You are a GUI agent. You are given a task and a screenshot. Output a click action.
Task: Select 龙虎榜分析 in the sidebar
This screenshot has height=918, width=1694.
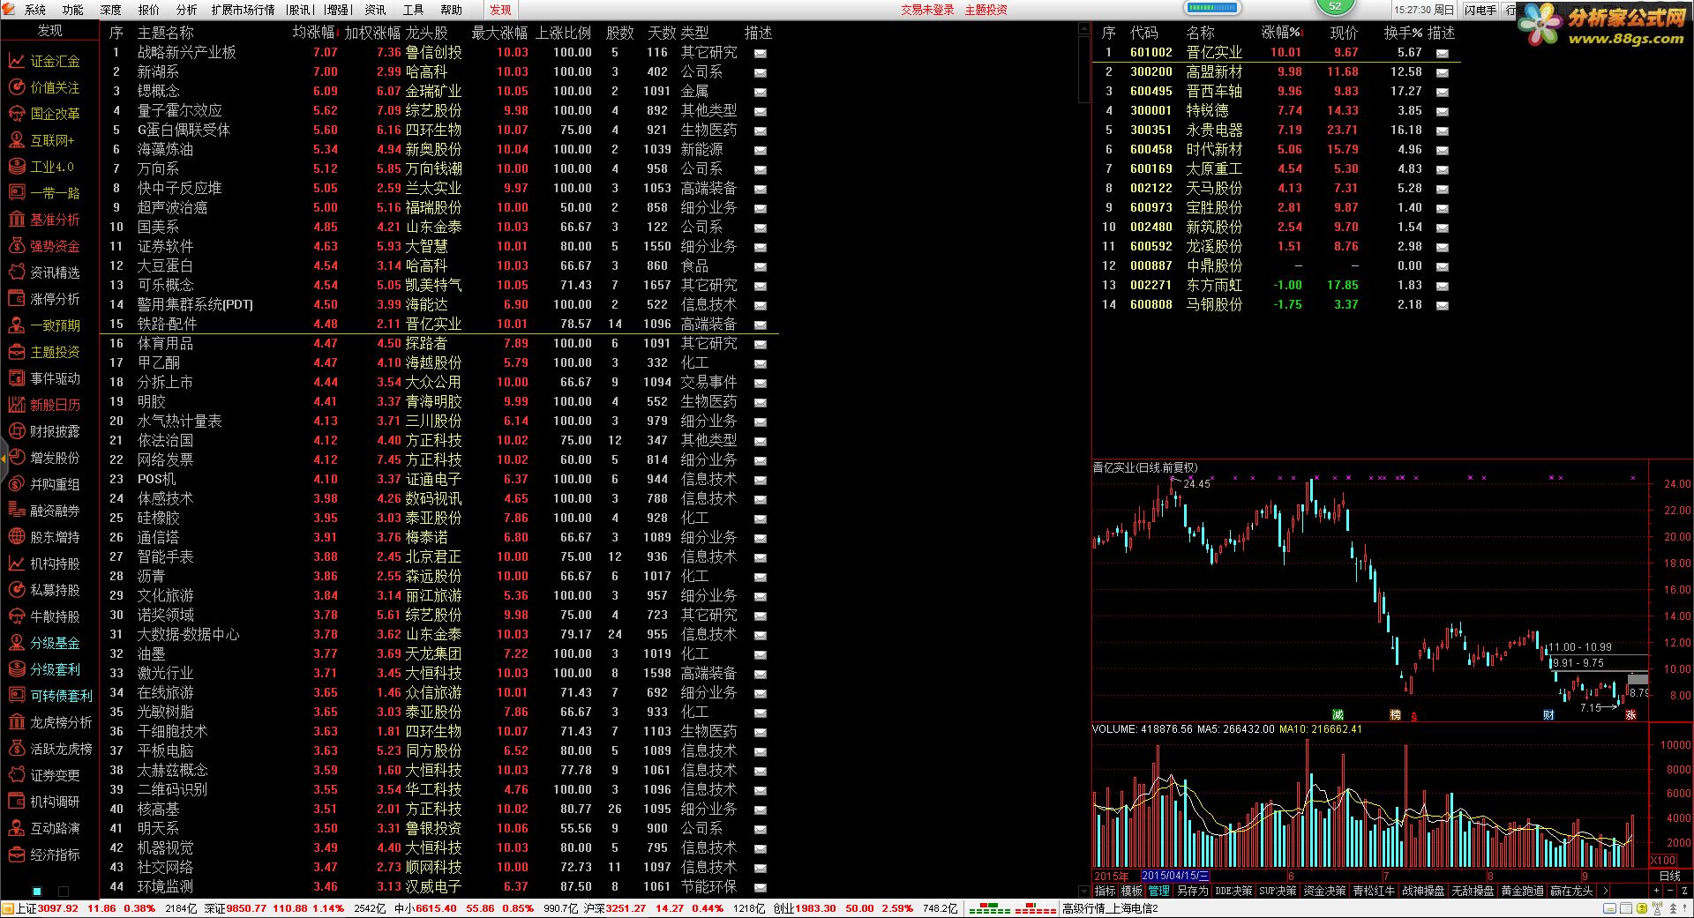[x=49, y=722]
